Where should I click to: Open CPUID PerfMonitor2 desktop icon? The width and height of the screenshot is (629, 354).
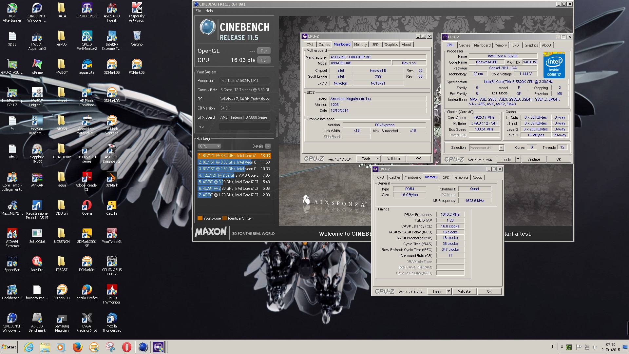87,41
